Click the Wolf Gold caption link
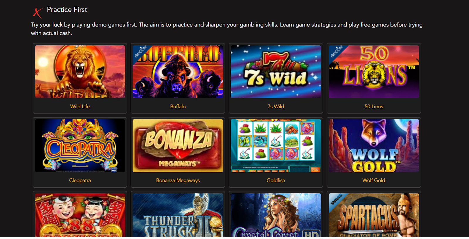The width and height of the screenshot is (469, 239). pos(374,180)
